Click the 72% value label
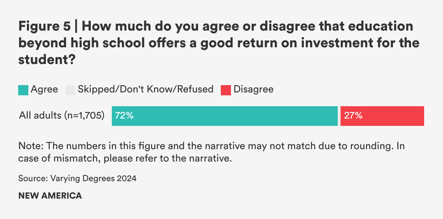The image size is (443, 219). pyautogui.click(x=124, y=116)
